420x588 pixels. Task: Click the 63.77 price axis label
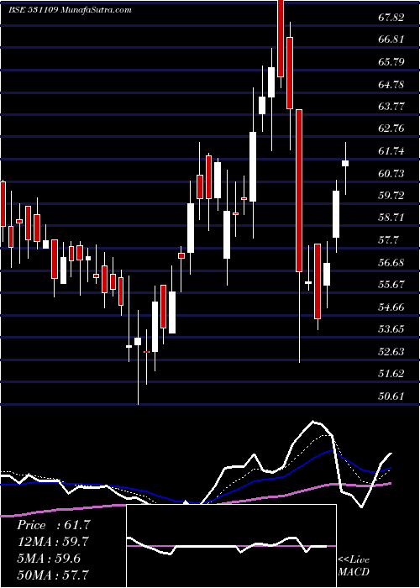tap(391, 107)
